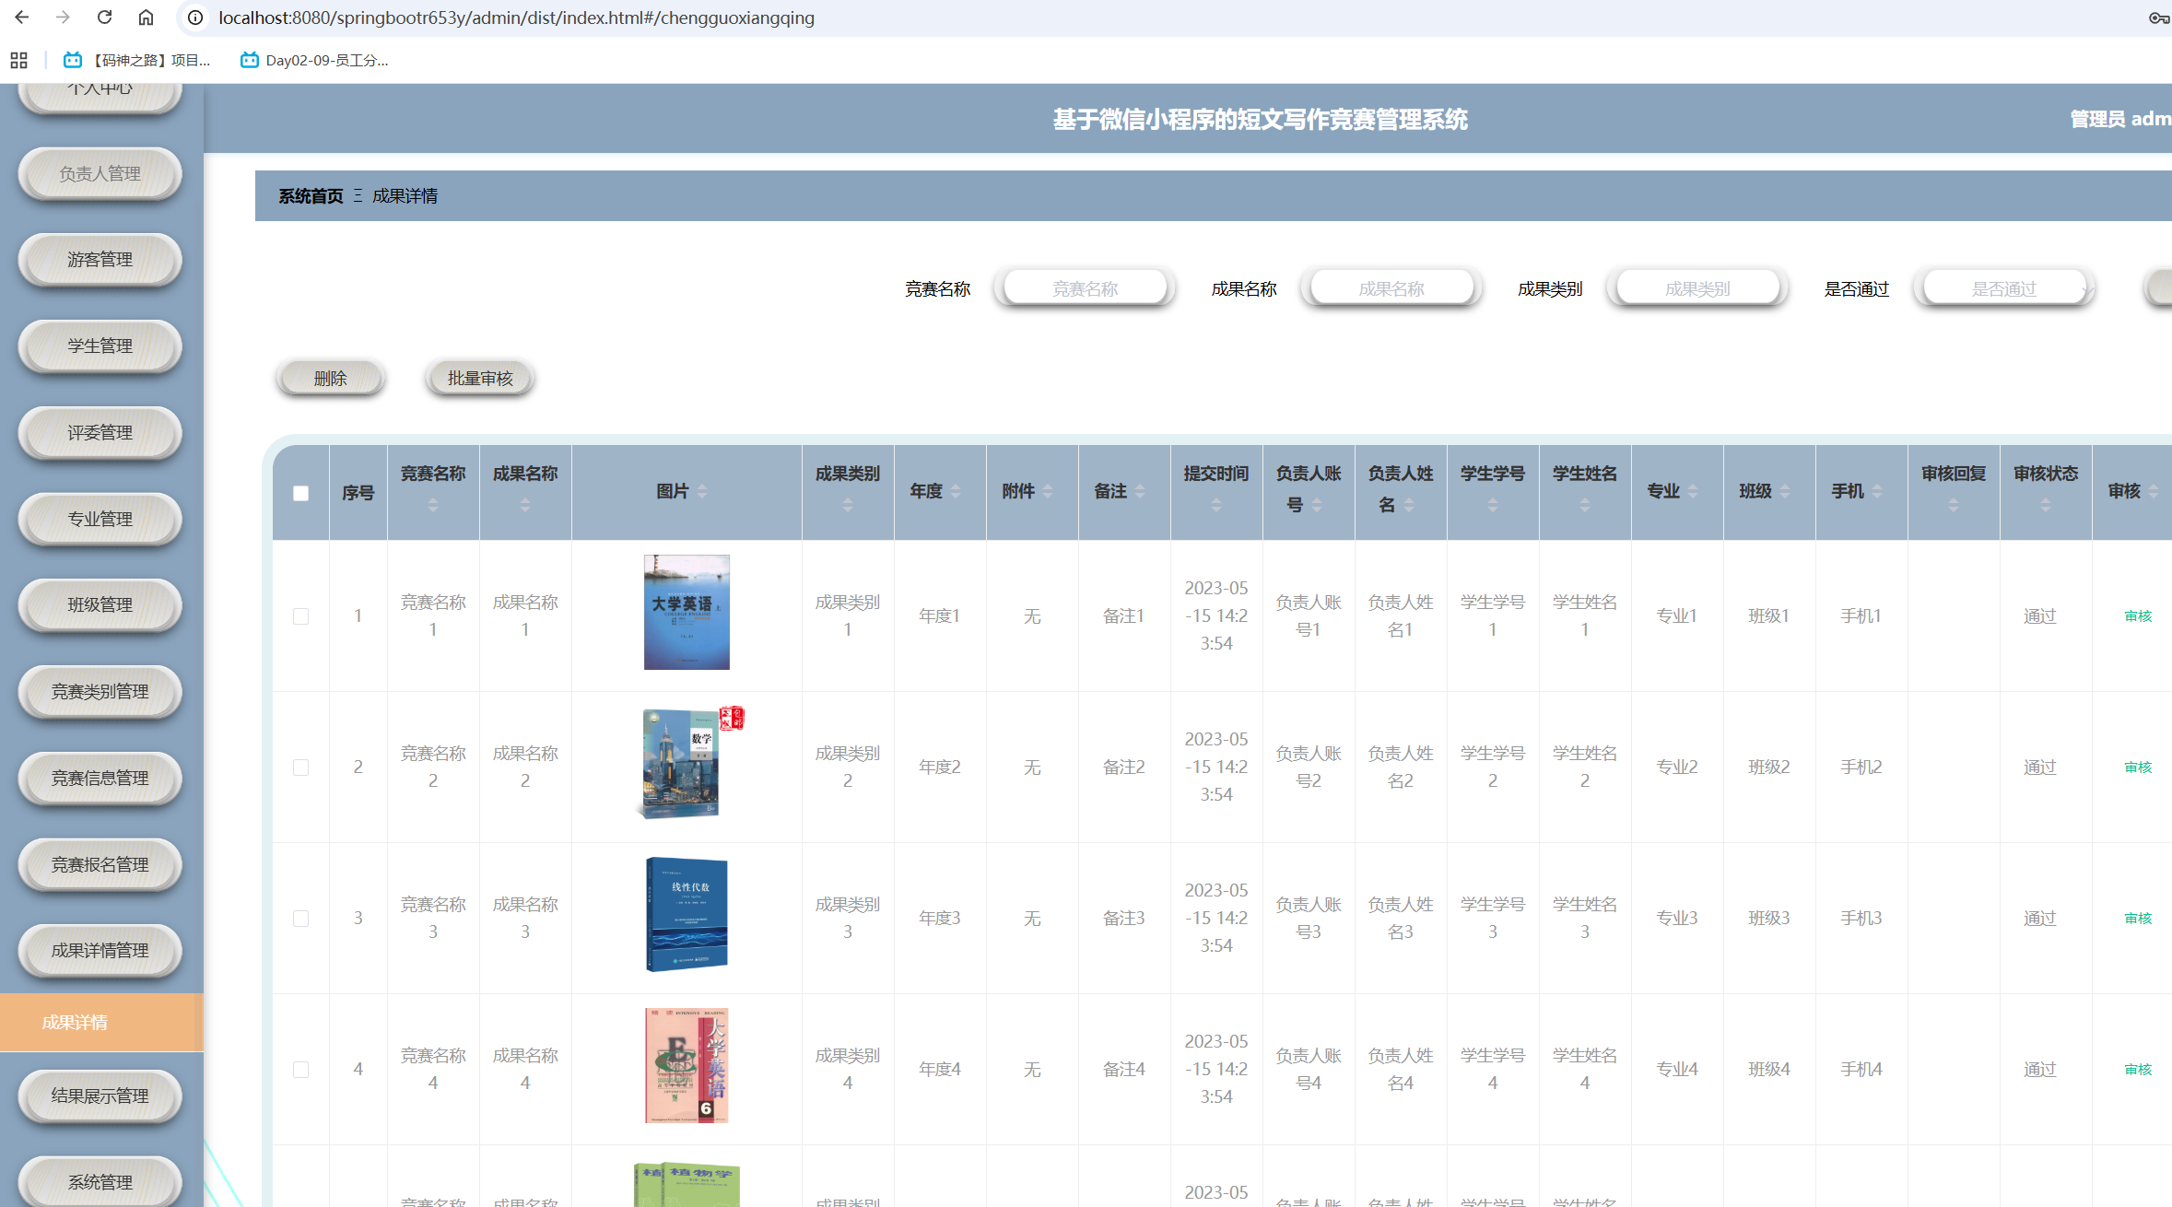Select the checkbox on row 3
Viewport: 2172px width, 1207px height.
coord(300,918)
